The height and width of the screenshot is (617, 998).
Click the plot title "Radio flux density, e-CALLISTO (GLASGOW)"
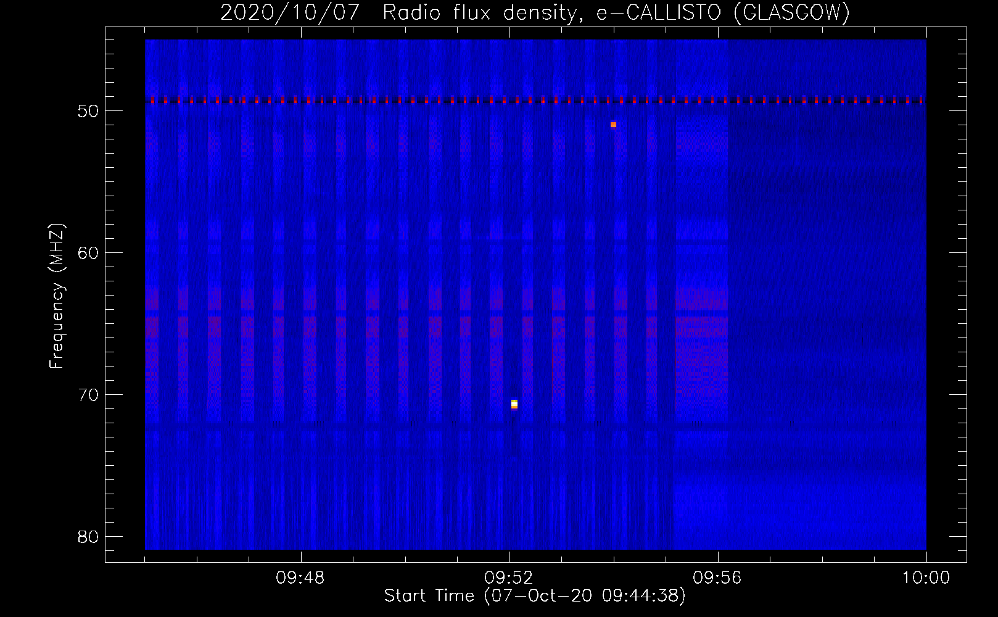point(616,12)
